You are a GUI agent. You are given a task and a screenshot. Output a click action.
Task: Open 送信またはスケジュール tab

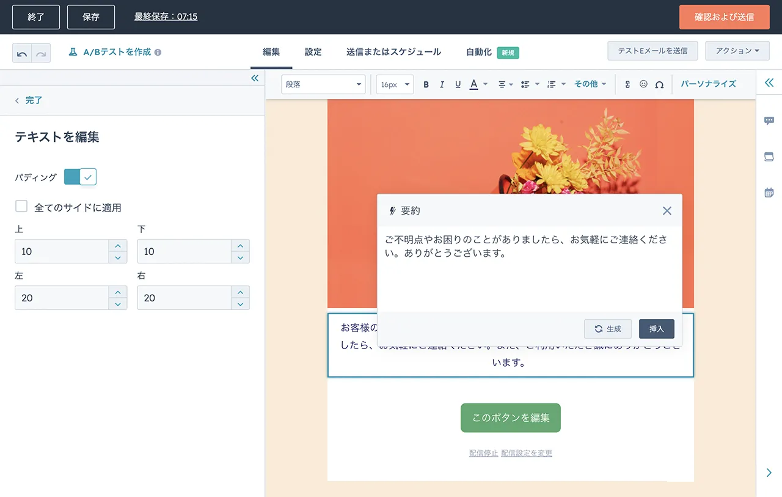pos(393,52)
